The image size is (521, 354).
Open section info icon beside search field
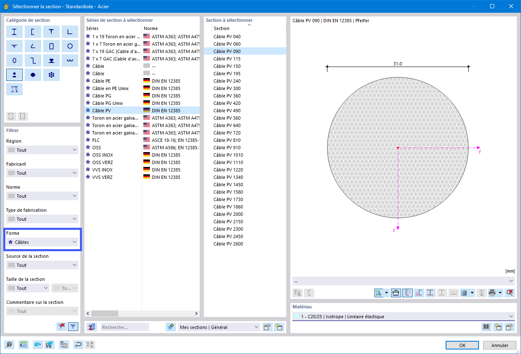[92, 327]
